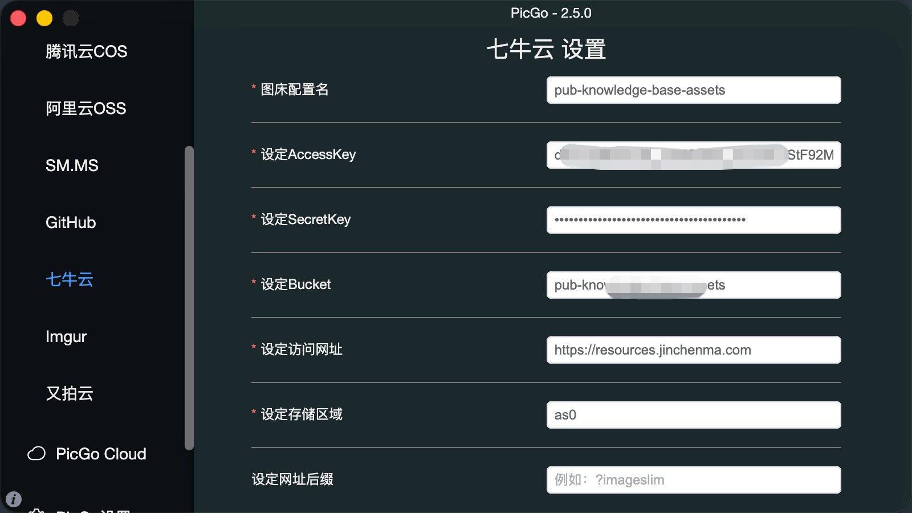This screenshot has height=513, width=912.
Task: Open the 腾讯云COS image host settings
Action: pos(86,51)
